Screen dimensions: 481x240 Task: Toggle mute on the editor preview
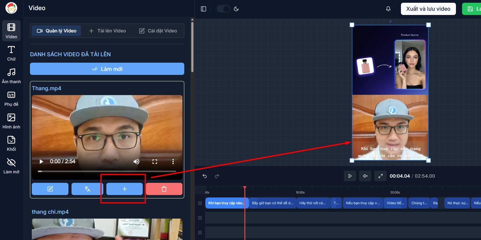[x=365, y=176]
